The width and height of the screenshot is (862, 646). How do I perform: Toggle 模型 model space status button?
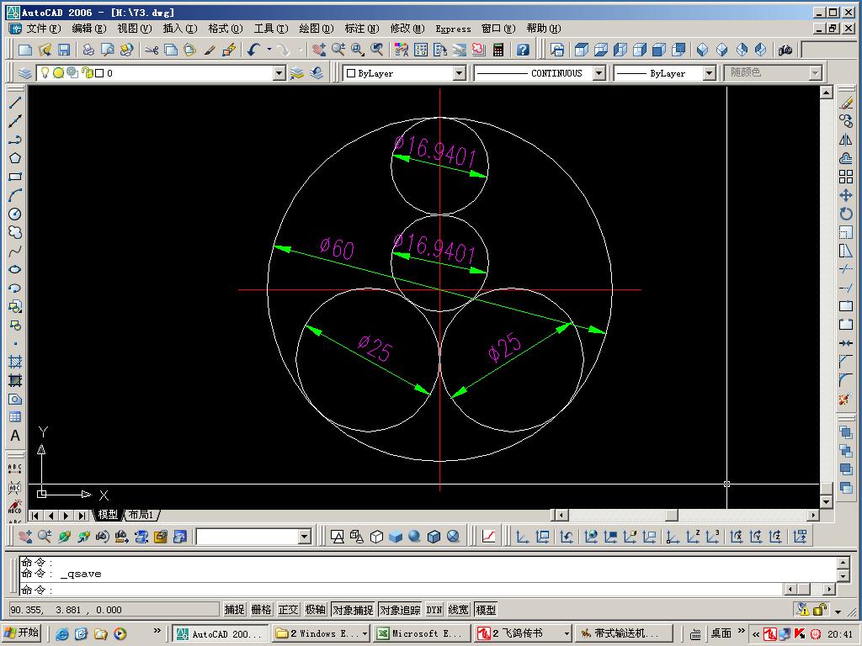[486, 610]
